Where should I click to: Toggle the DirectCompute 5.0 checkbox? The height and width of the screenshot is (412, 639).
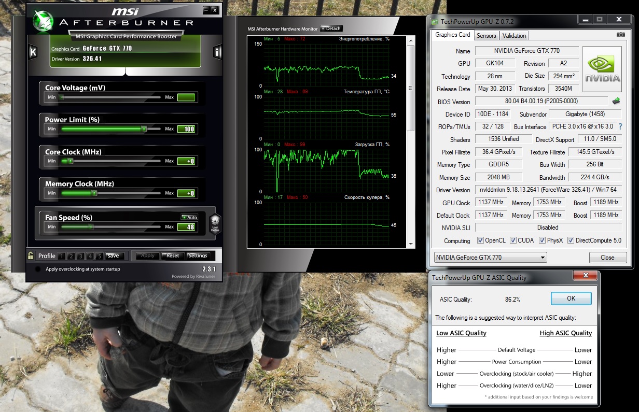point(571,240)
